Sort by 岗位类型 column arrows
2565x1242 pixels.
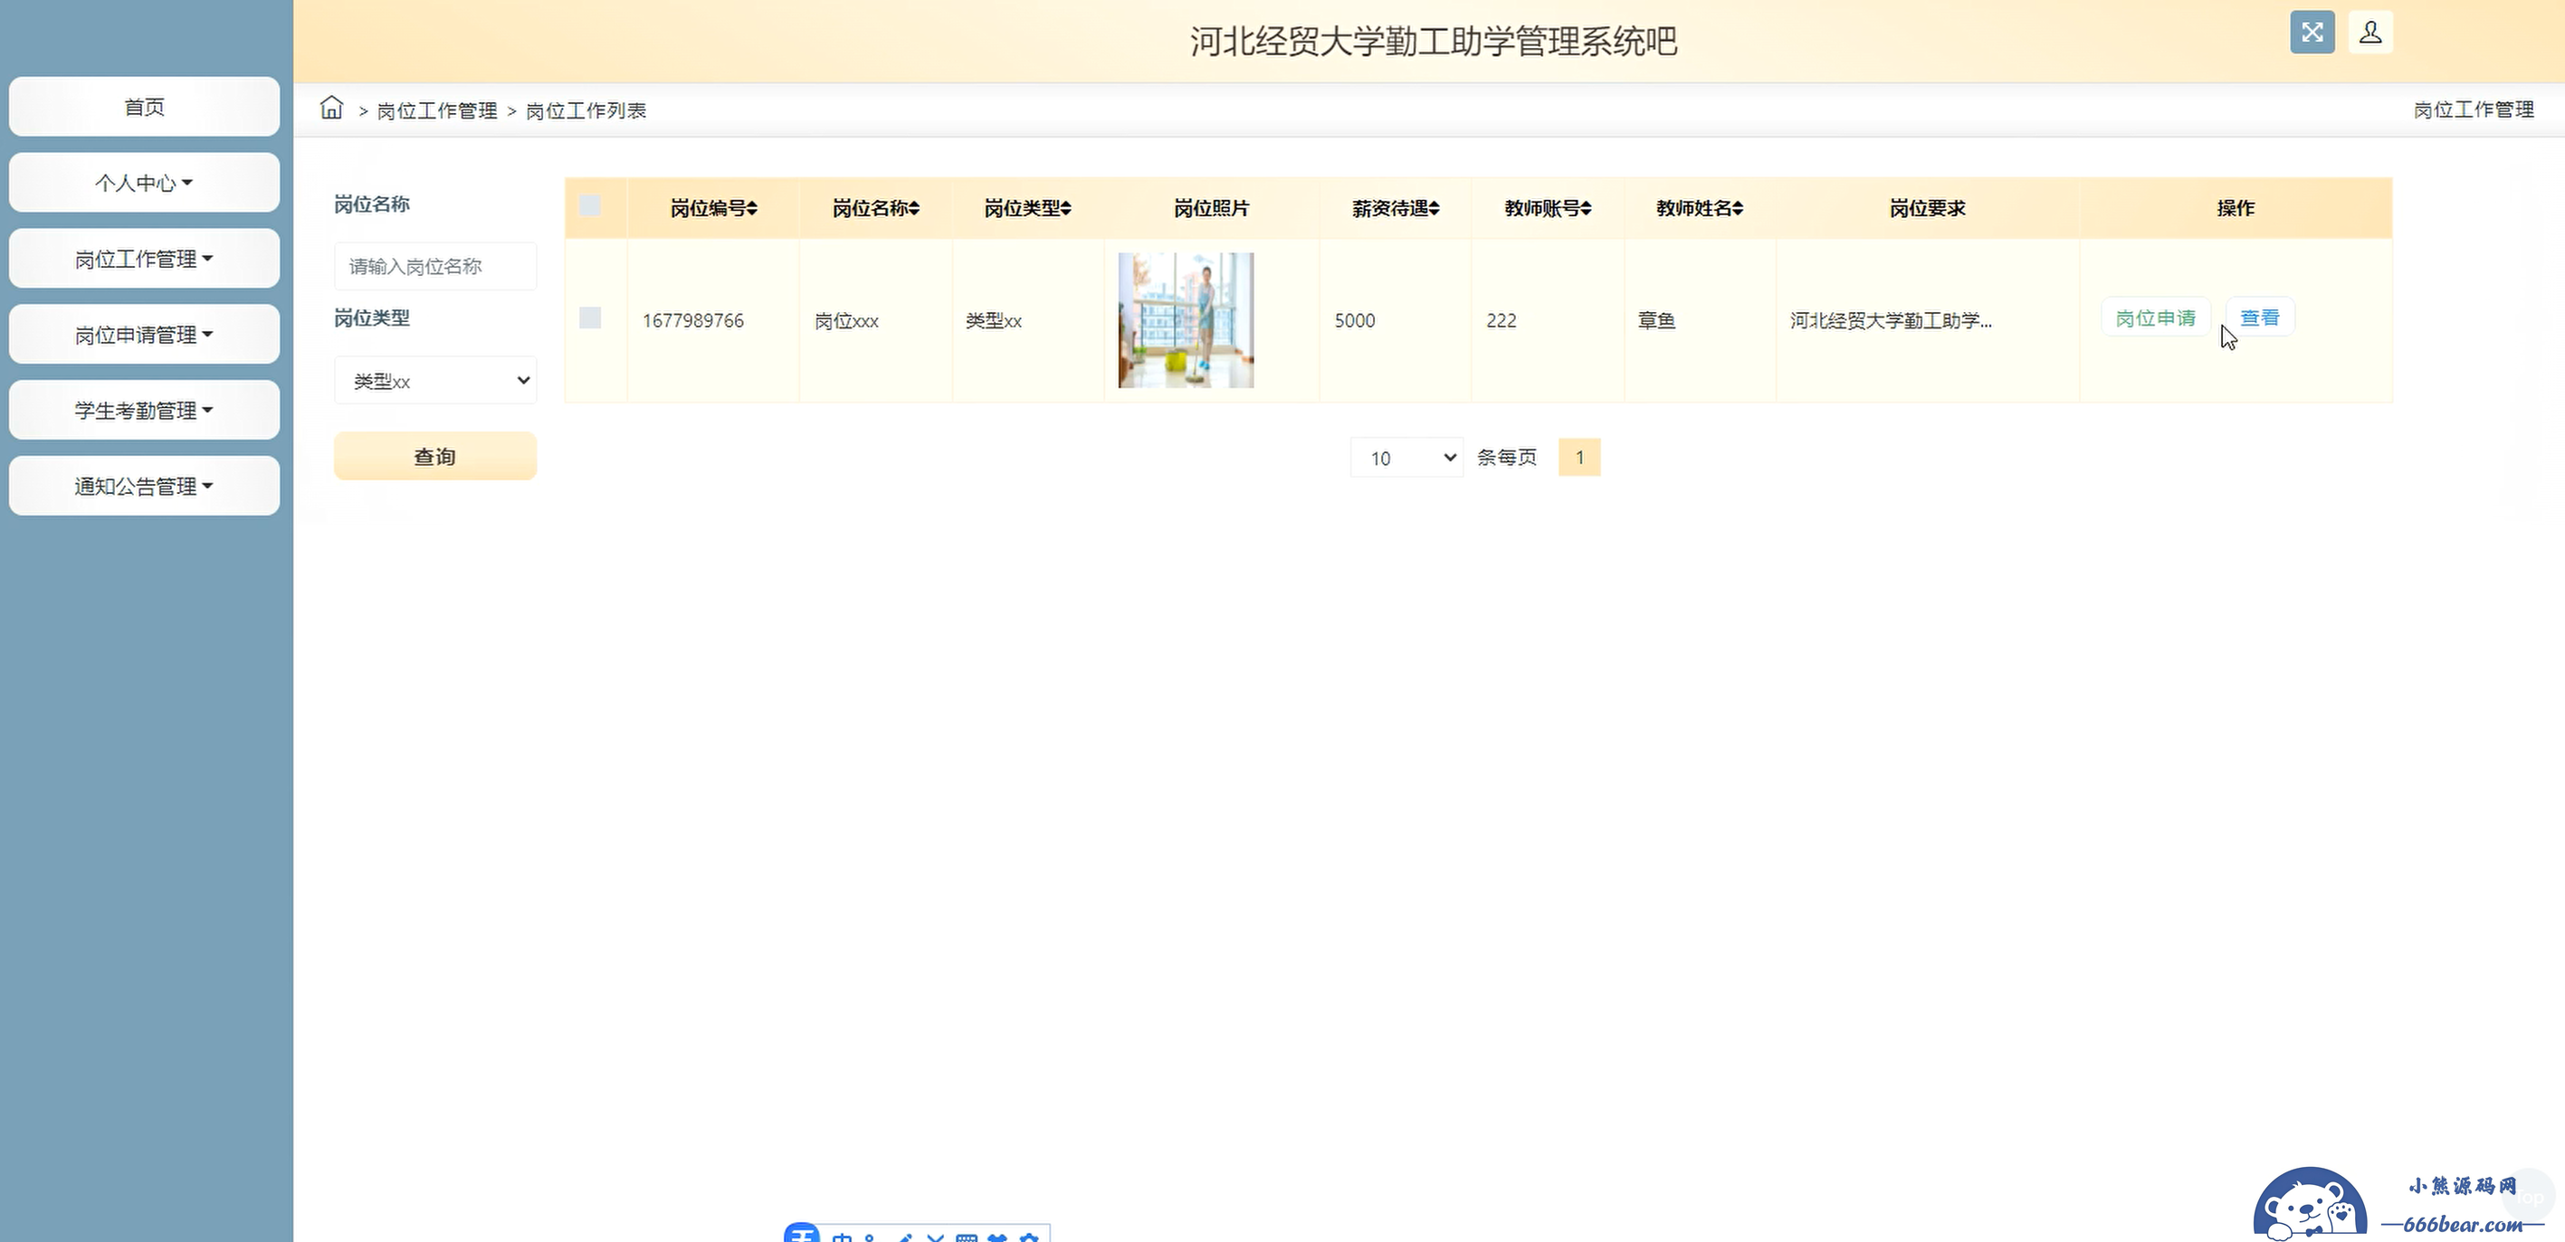(x=1065, y=208)
